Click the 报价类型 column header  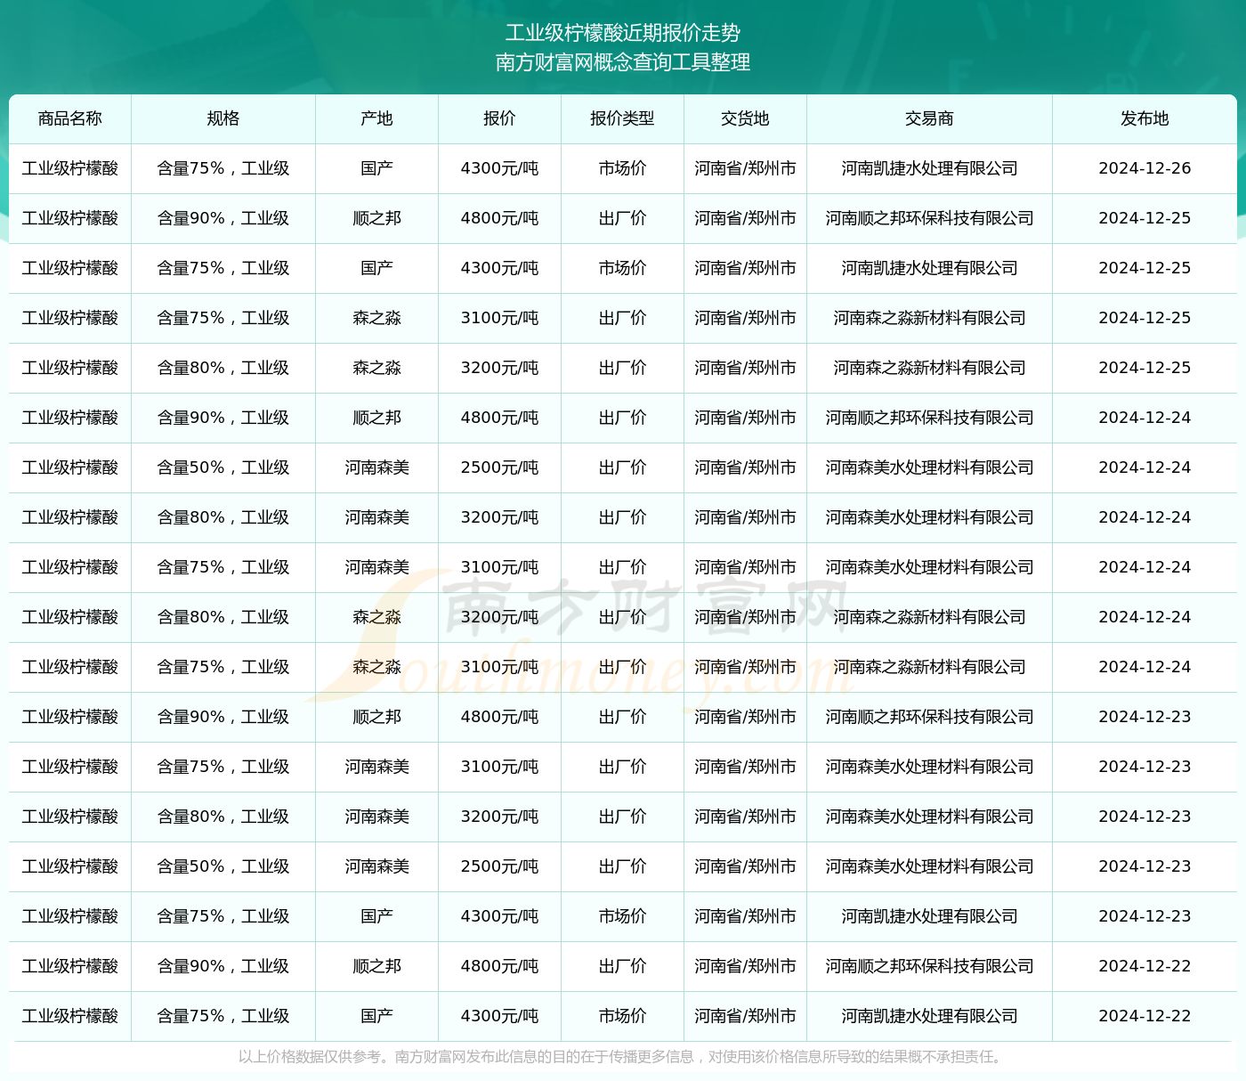(622, 118)
